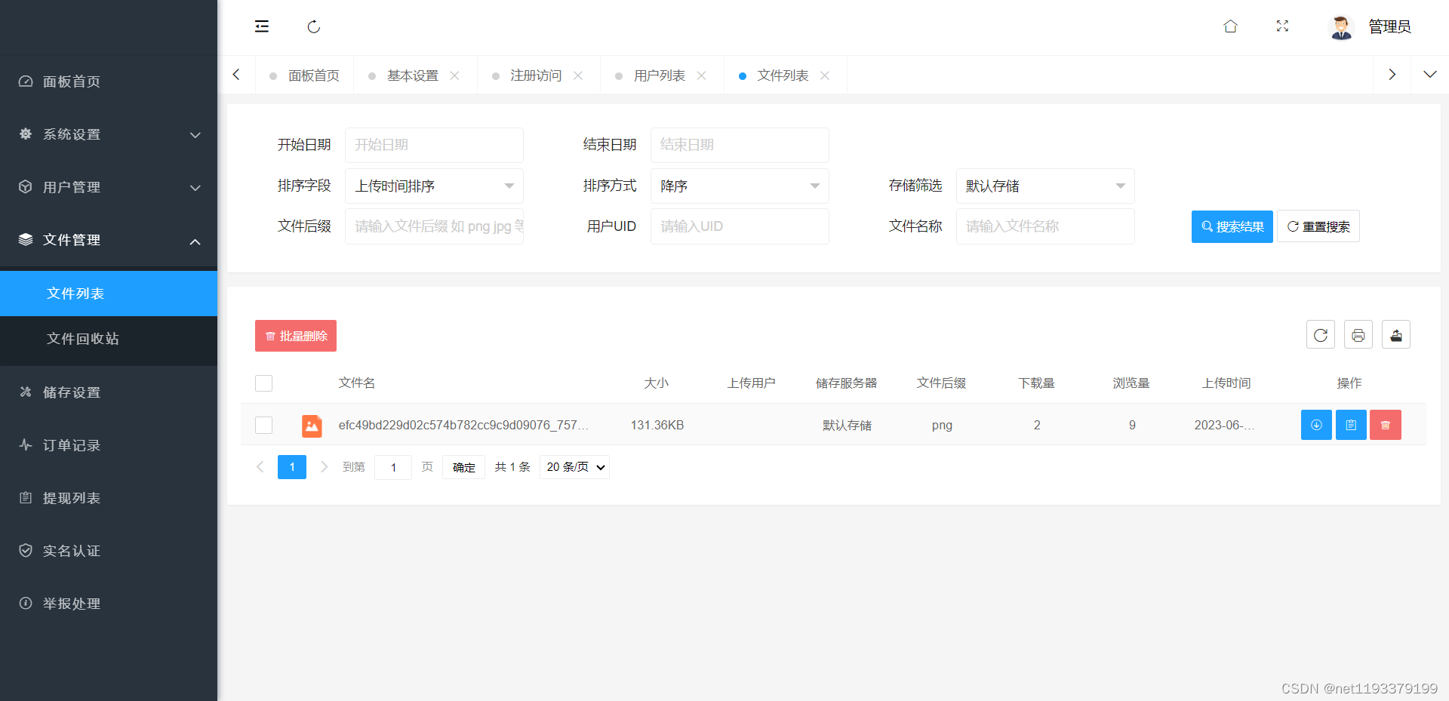Click the 文件名称 input field
This screenshot has height=701, width=1449.
point(1045,226)
